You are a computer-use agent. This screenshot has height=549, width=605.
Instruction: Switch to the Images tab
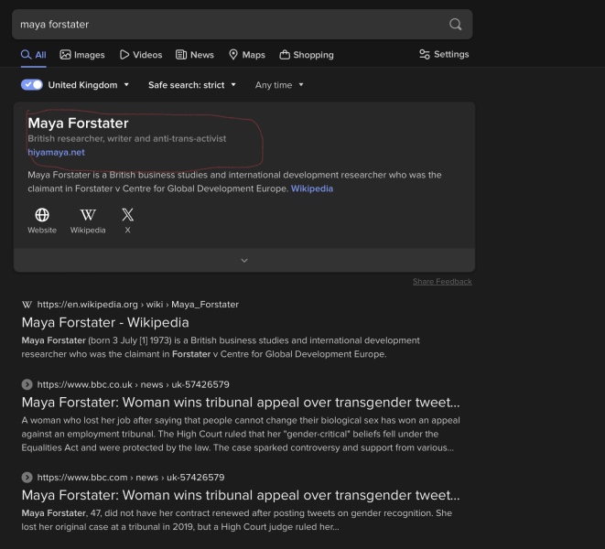(x=82, y=55)
